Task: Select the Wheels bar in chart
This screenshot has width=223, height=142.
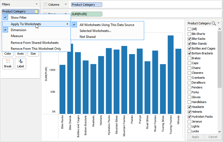Action: [178, 81]
